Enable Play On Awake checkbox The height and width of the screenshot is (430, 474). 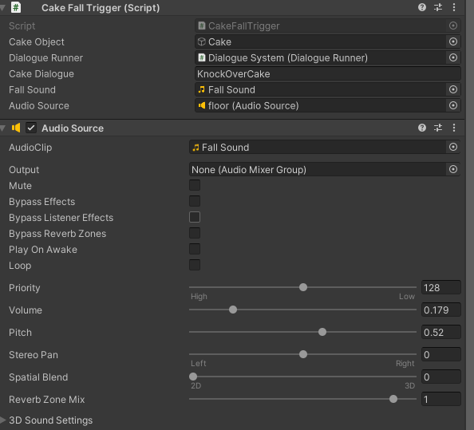click(x=195, y=249)
